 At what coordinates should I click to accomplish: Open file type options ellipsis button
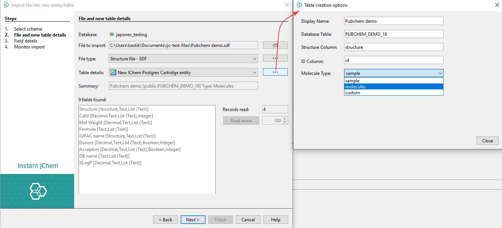coord(275,58)
